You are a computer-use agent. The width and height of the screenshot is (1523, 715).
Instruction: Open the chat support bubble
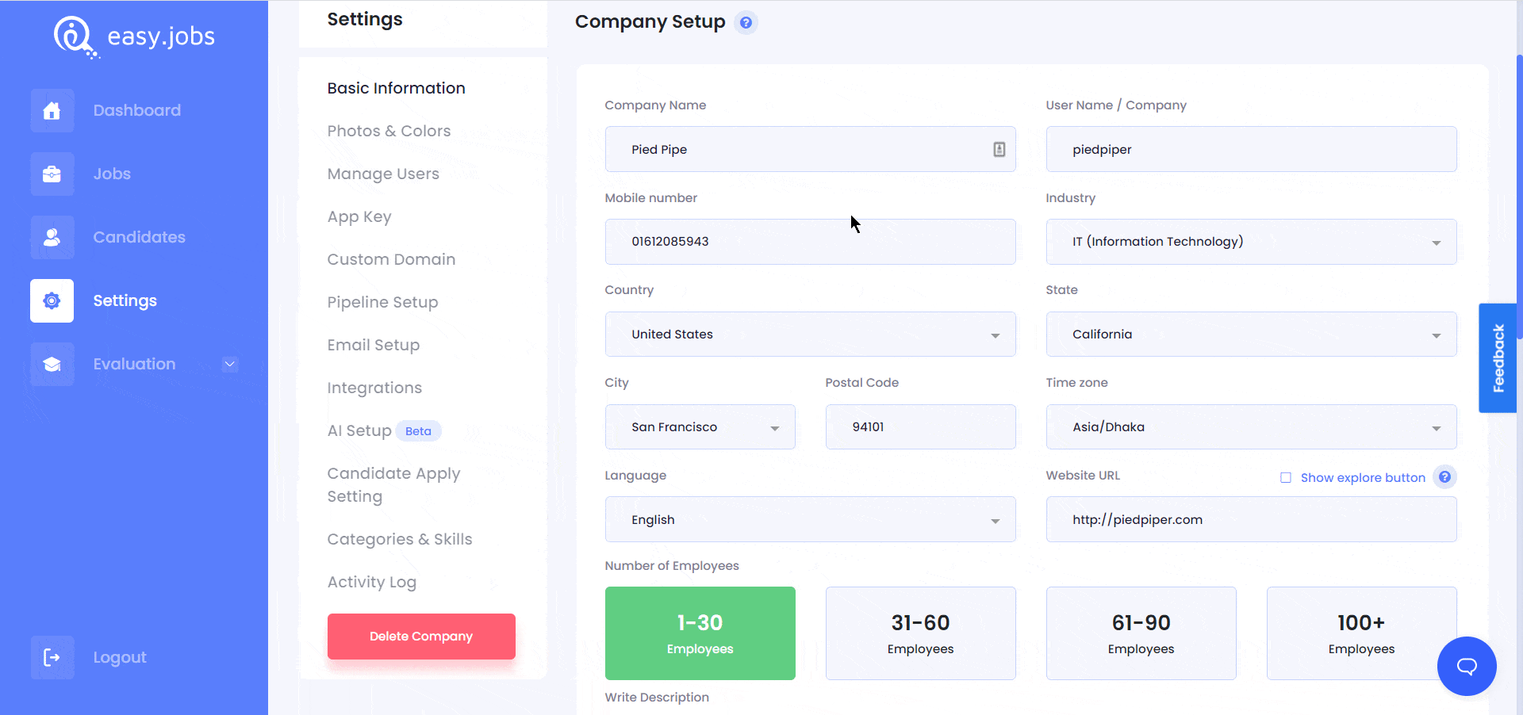[1467, 666]
